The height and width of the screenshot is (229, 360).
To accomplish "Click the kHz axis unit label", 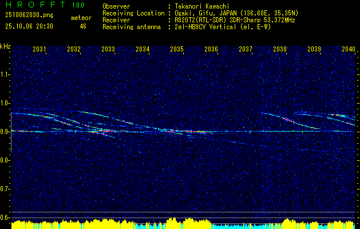I will pos(5,46).
